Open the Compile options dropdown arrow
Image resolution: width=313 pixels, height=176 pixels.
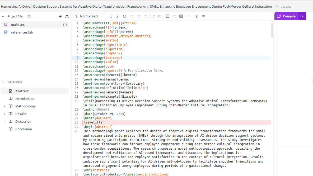pos(302,16)
